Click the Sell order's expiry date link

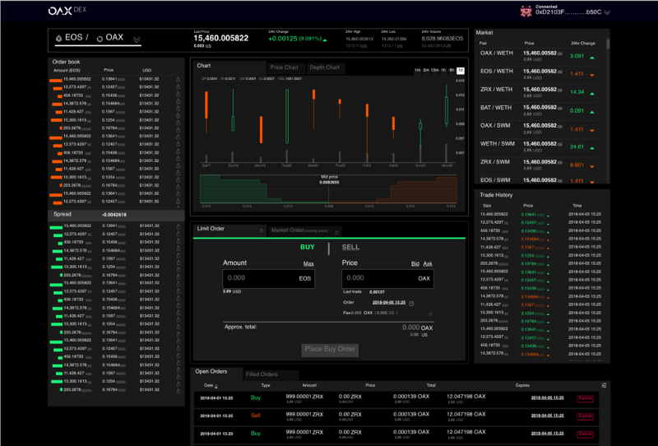click(x=547, y=416)
